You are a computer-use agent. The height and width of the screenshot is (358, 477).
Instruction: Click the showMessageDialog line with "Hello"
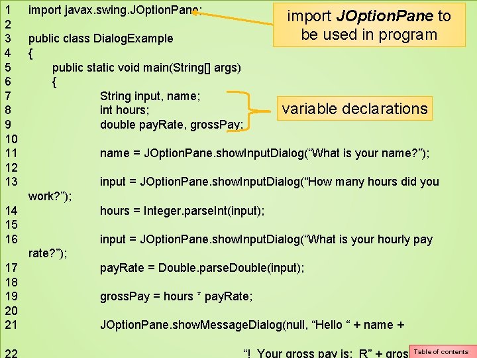click(x=252, y=325)
